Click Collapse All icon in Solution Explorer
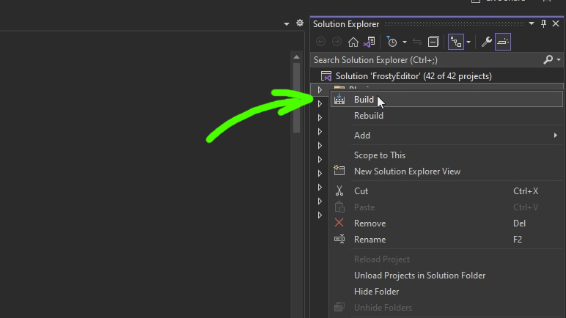 pyautogui.click(x=434, y=42)
